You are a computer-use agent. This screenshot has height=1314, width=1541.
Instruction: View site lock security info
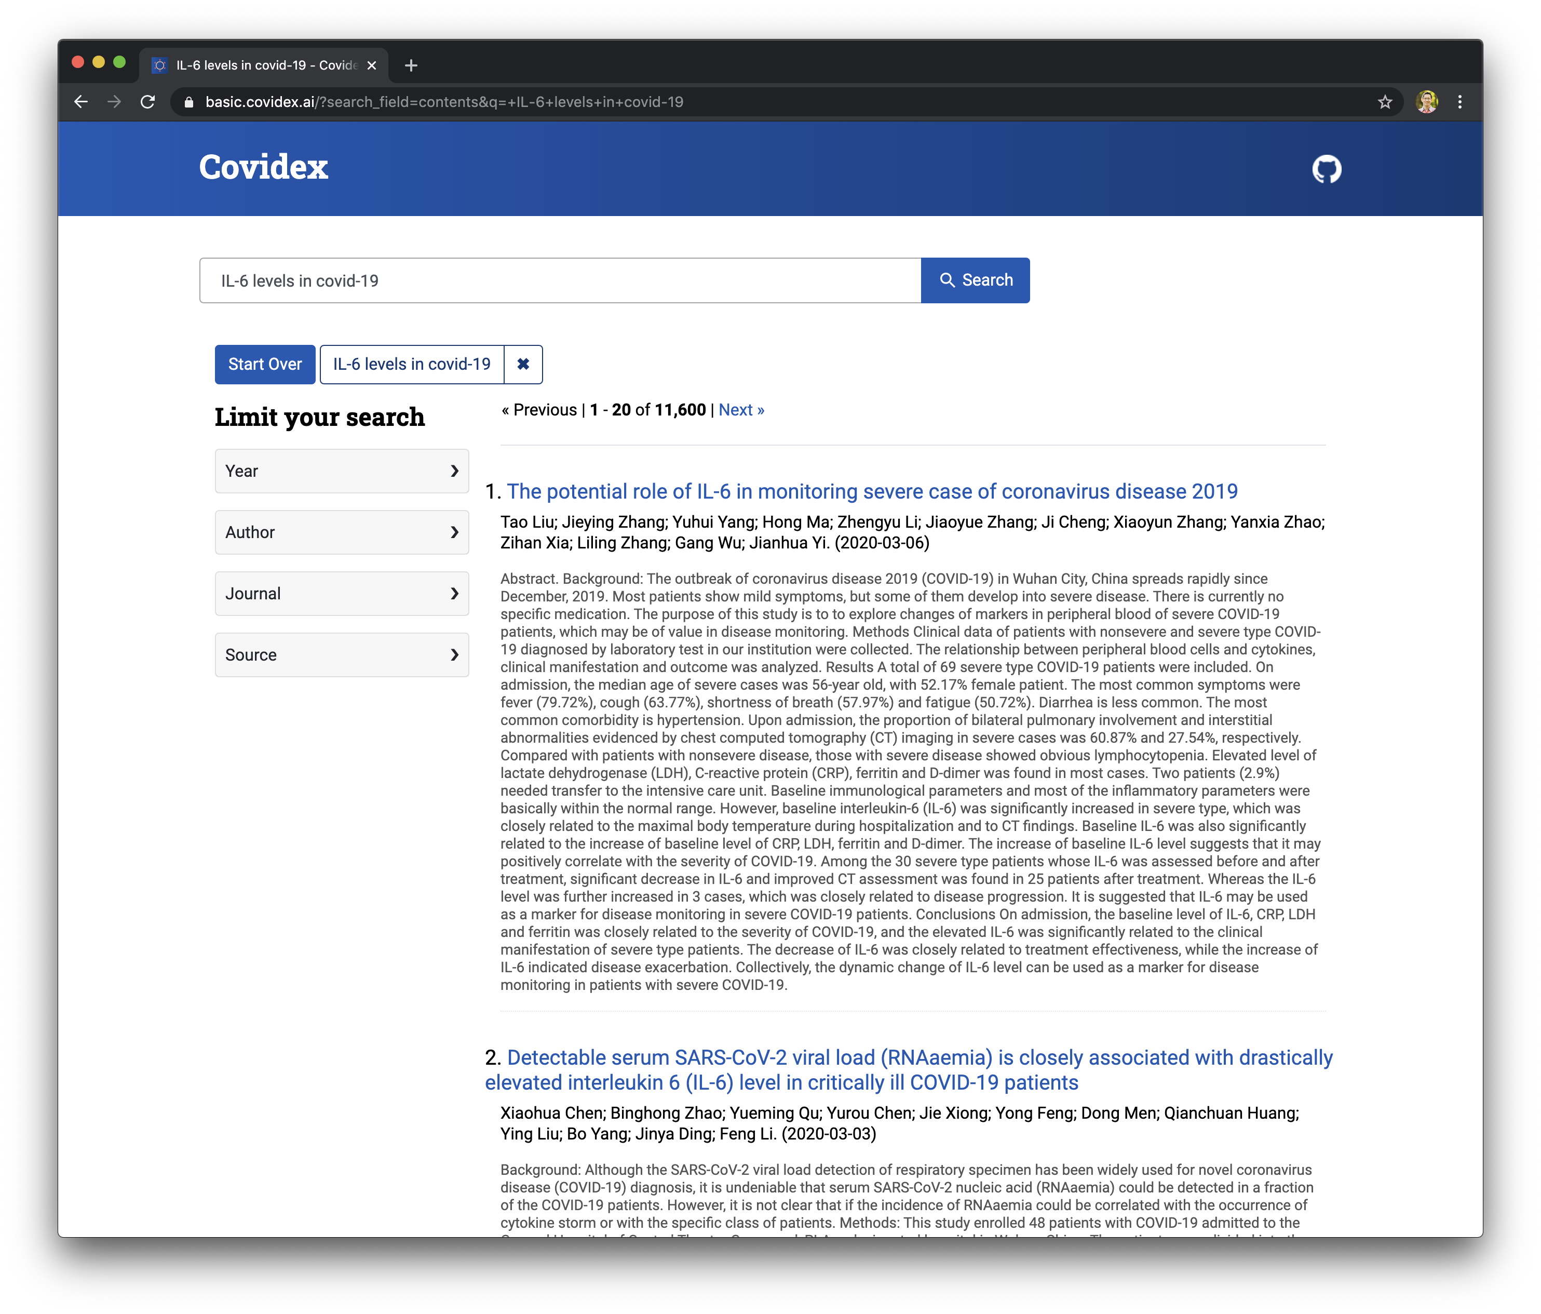pyautogui.click(x=188, y=102)
